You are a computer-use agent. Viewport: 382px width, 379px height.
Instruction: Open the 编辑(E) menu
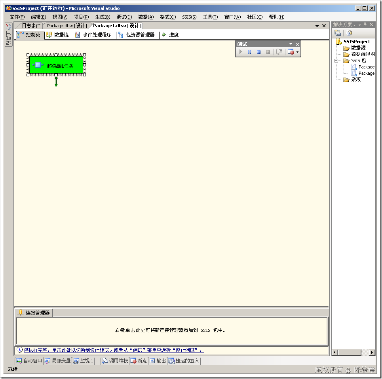click(38, 17)
